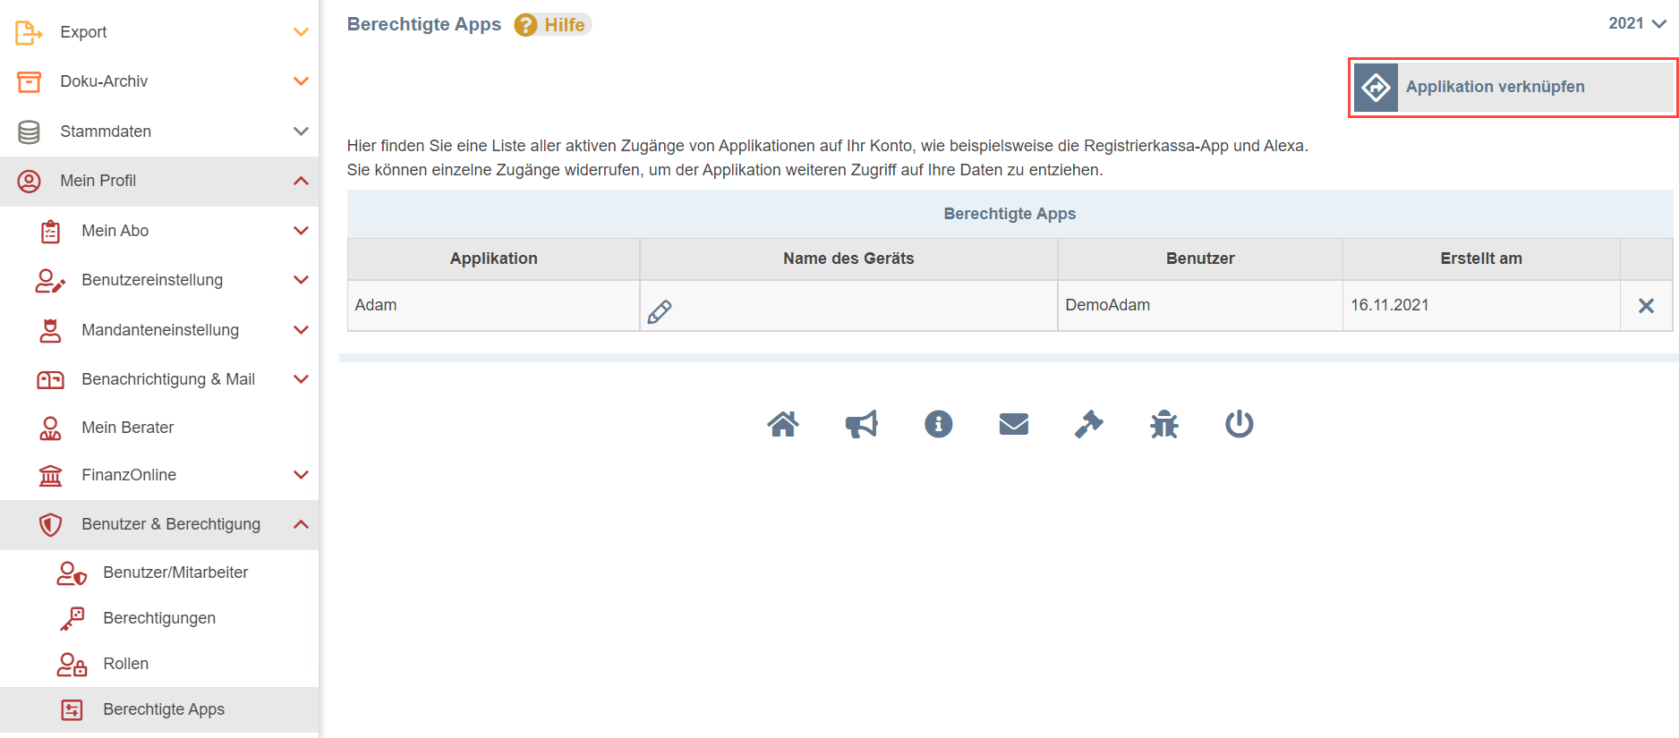Click the Rollen user-lock icon
The height and width of the screenshot is (738, 1679).
72,664
